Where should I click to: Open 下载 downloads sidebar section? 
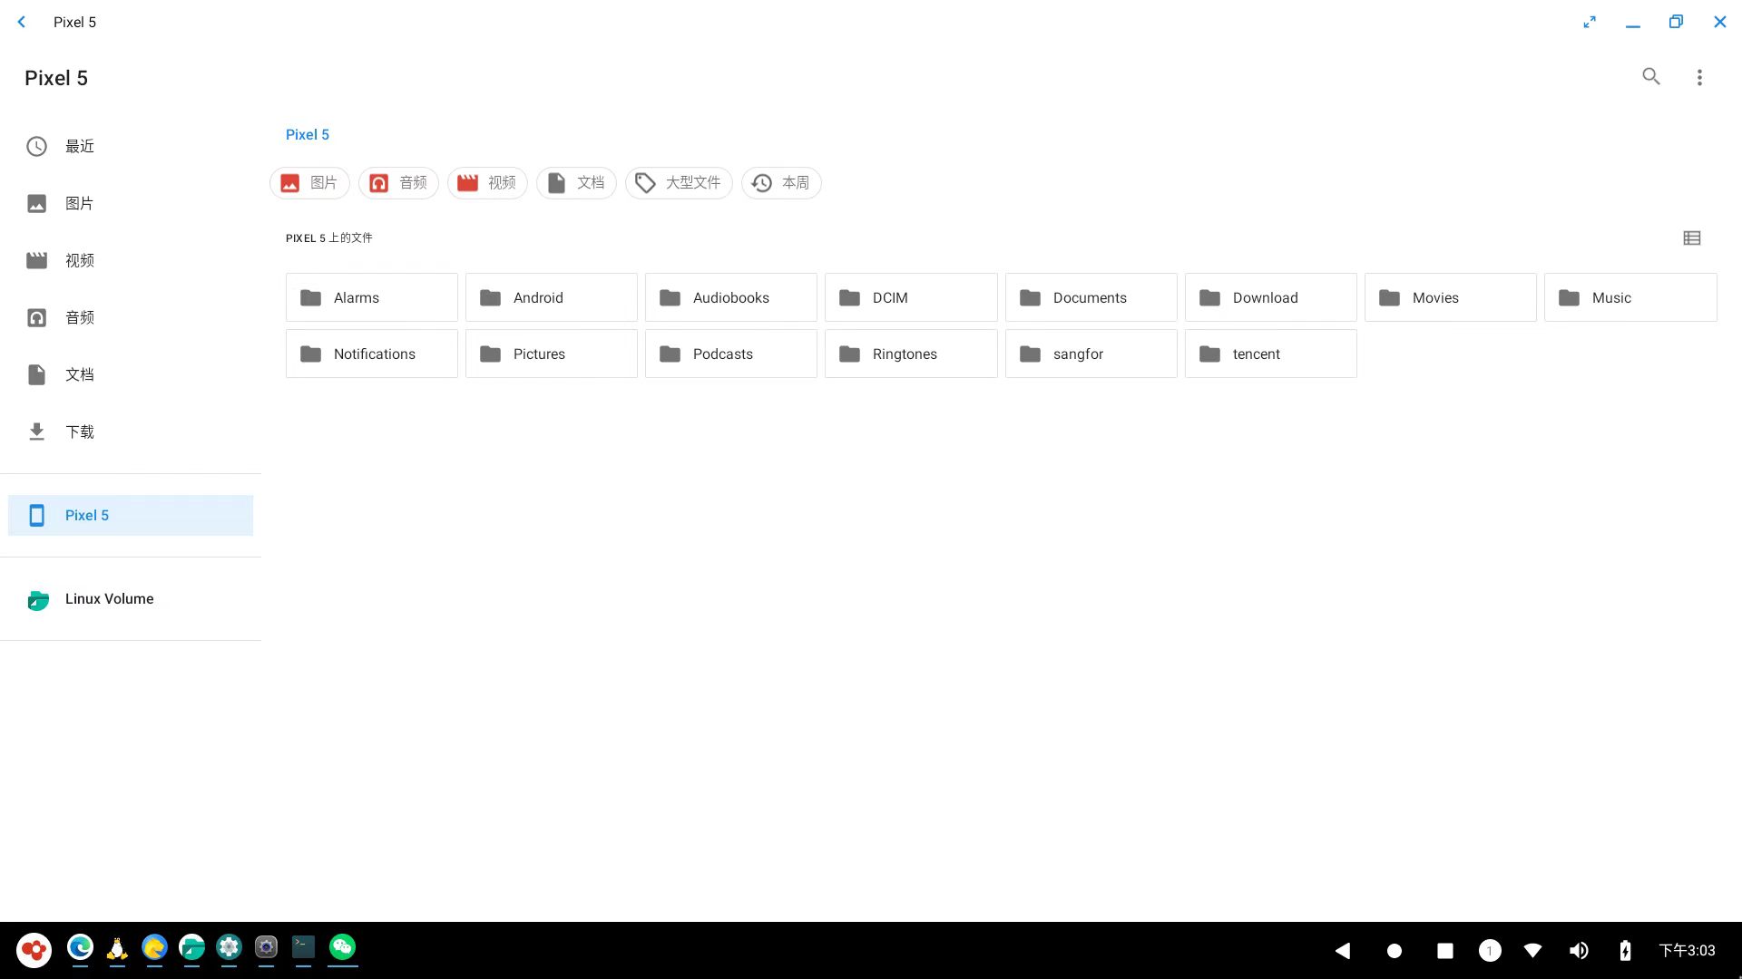click(80, 431)
